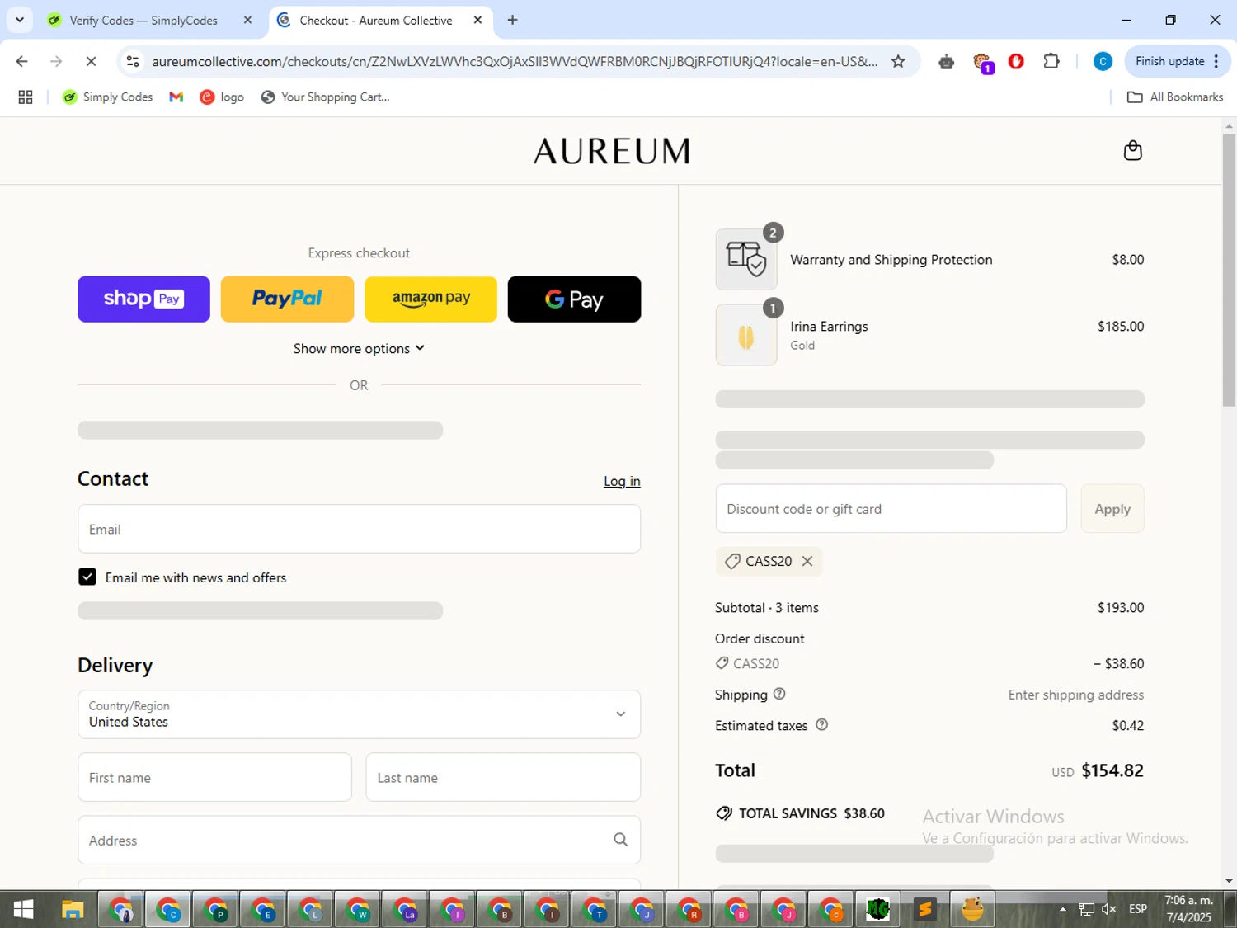Show hidden system tray icons
1237x928 pixels.
(x=1062, y=909)
